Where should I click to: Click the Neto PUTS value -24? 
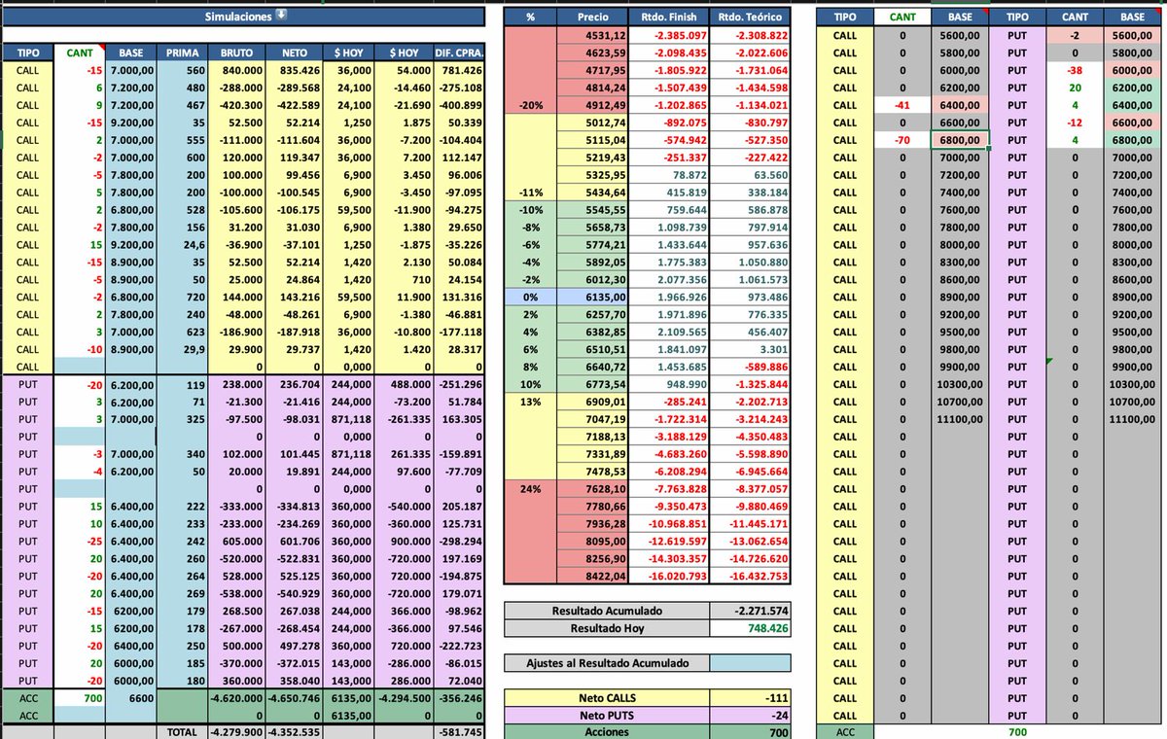pos(750,715)
